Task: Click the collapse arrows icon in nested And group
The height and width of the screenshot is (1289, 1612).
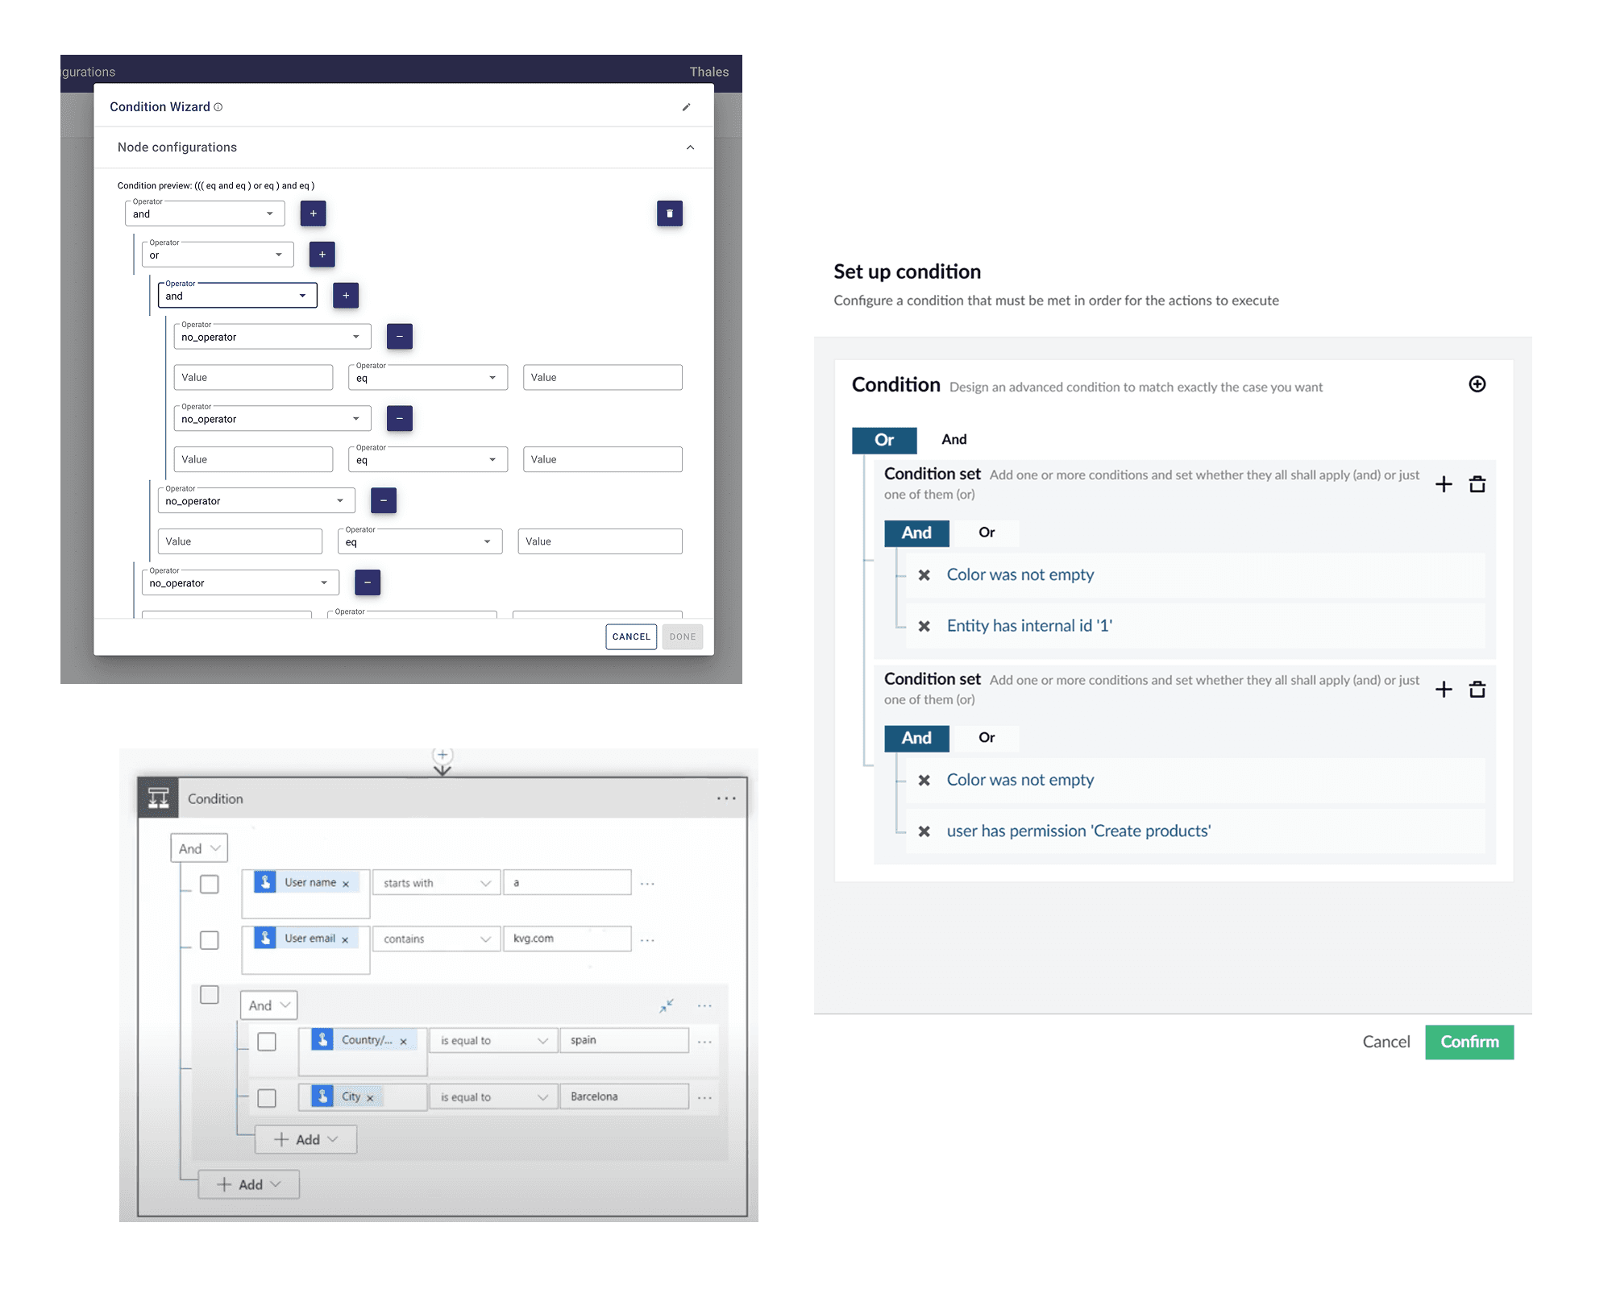Action: (667, 1005)
